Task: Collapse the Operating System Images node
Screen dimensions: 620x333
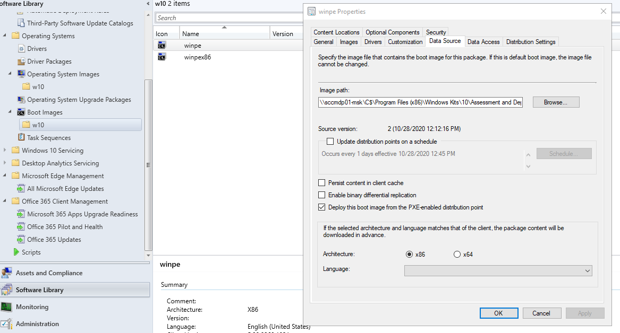Action: (10, 73)
